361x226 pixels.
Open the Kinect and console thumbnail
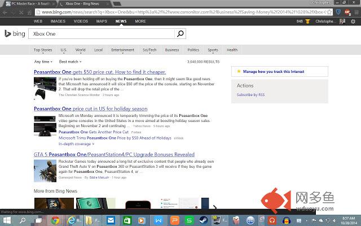click(45, 126)
